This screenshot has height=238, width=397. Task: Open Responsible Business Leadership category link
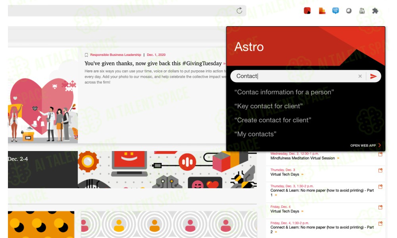(116, 55)
